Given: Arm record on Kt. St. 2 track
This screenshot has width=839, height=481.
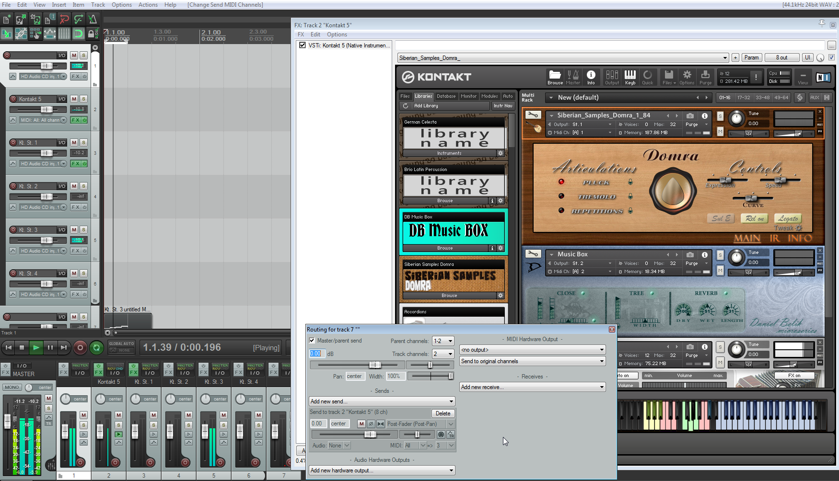Looking at the screenshot, I should click(13, 186).
